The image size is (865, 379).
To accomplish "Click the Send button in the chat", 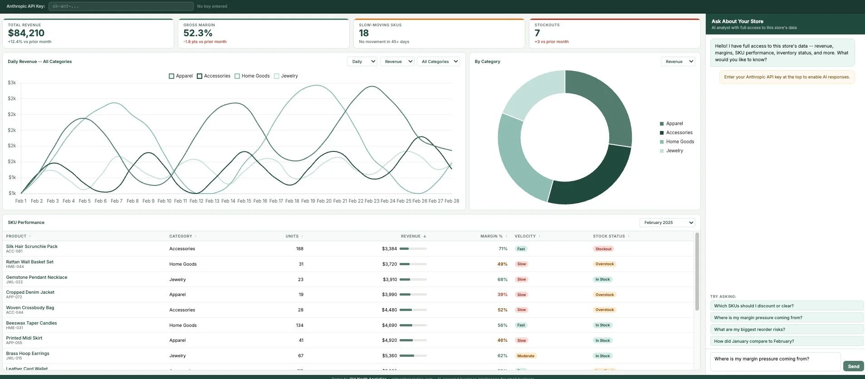I will pyautogui.click(x=853, y=366).
